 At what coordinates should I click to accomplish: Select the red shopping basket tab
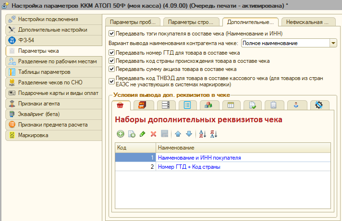(x=120, y=105)
